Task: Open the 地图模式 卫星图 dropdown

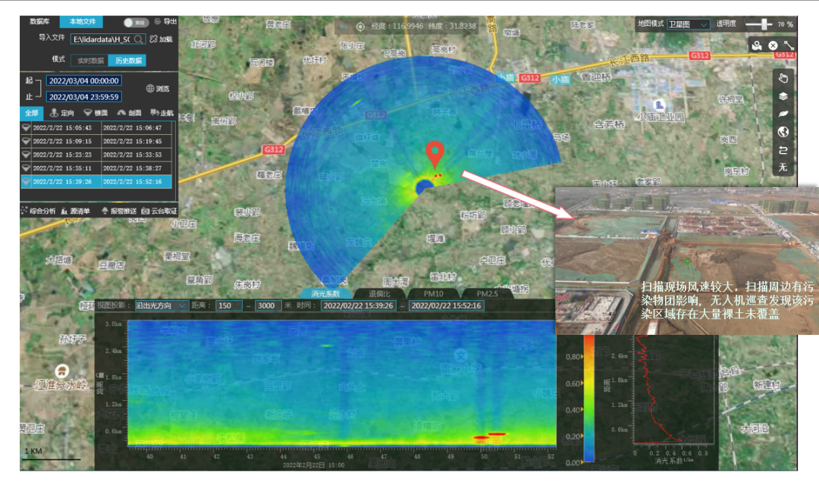Action: point(688,24)
